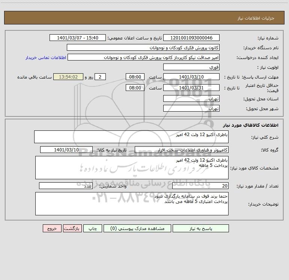Click the buyer organization name field
Viewport: 289px width, 280px height.
(x=143, y=47)
